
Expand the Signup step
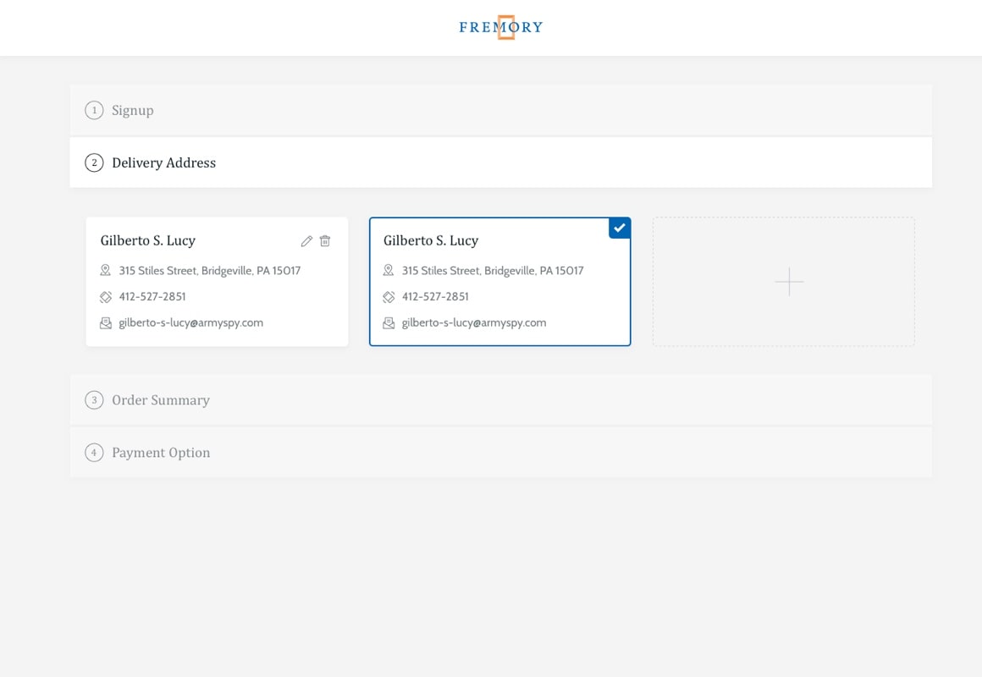(x=133, y=110)
